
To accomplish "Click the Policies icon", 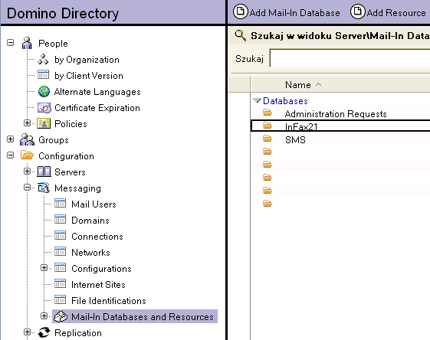I will point(44,123).
